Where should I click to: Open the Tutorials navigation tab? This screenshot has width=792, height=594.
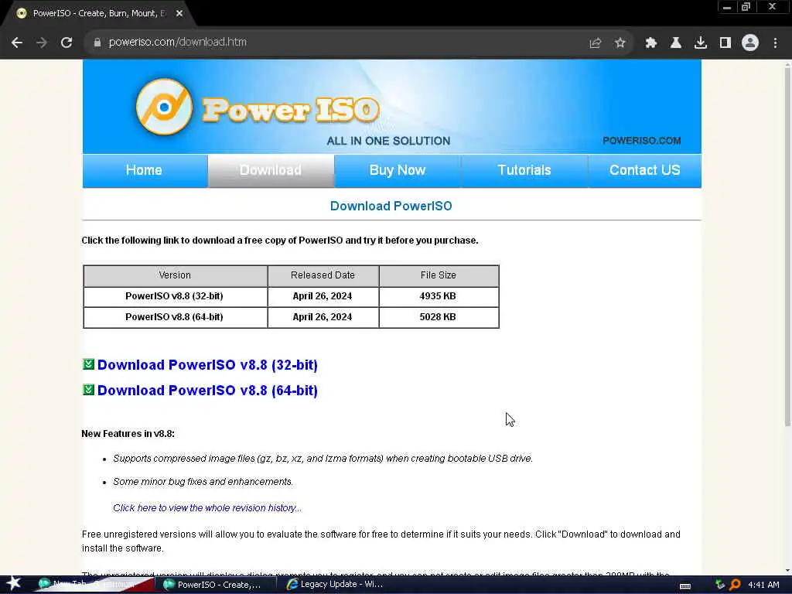pos(524,171)
